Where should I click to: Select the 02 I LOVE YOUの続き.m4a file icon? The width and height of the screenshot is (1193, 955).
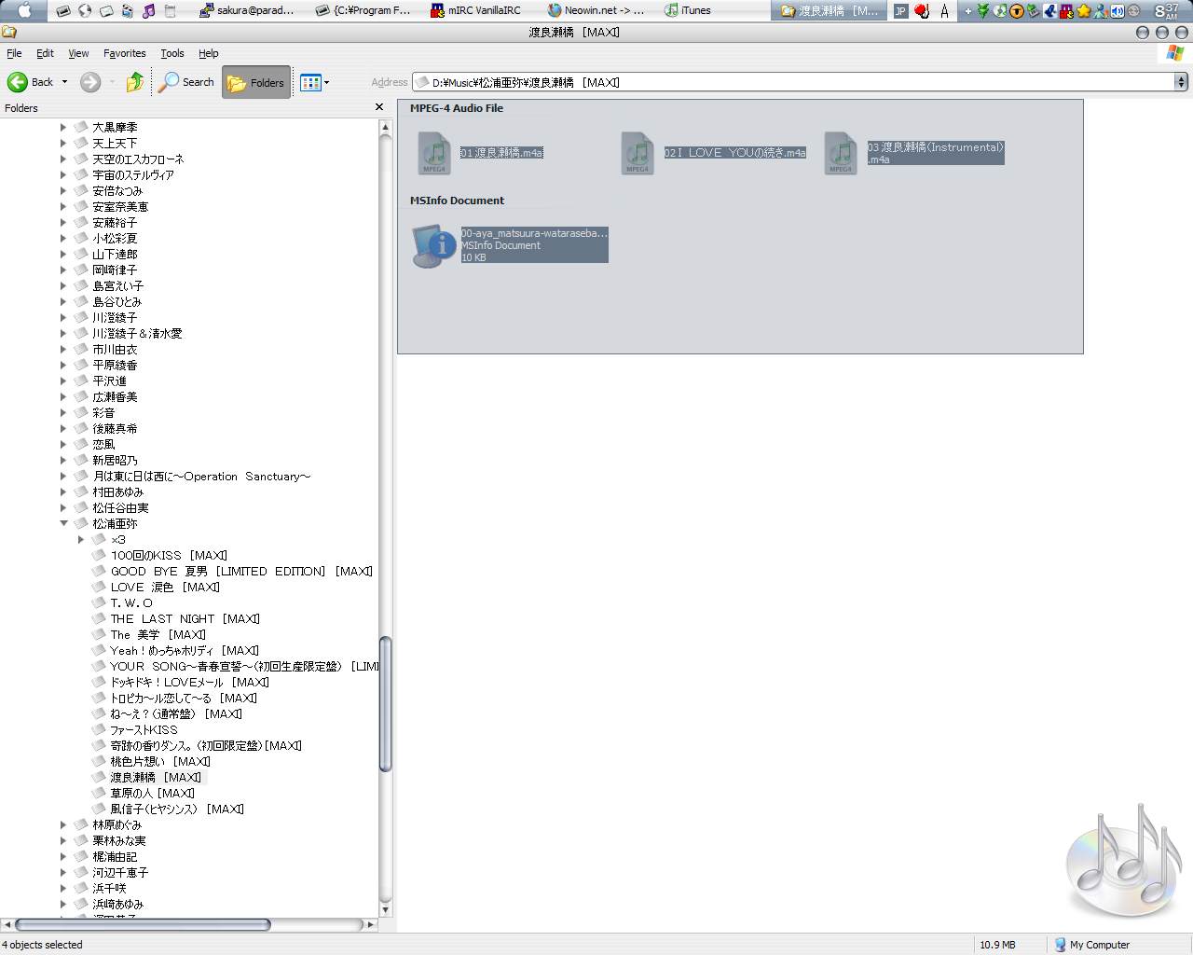coord(638,153)
